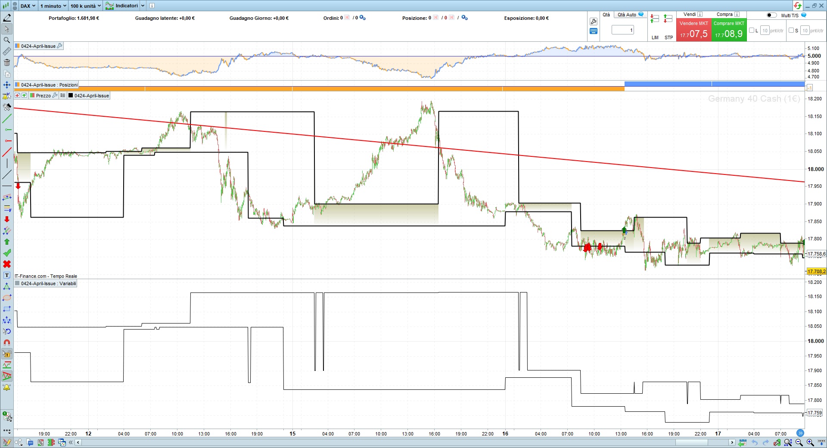Pick the ruler measurement tool

click(7, 51)
